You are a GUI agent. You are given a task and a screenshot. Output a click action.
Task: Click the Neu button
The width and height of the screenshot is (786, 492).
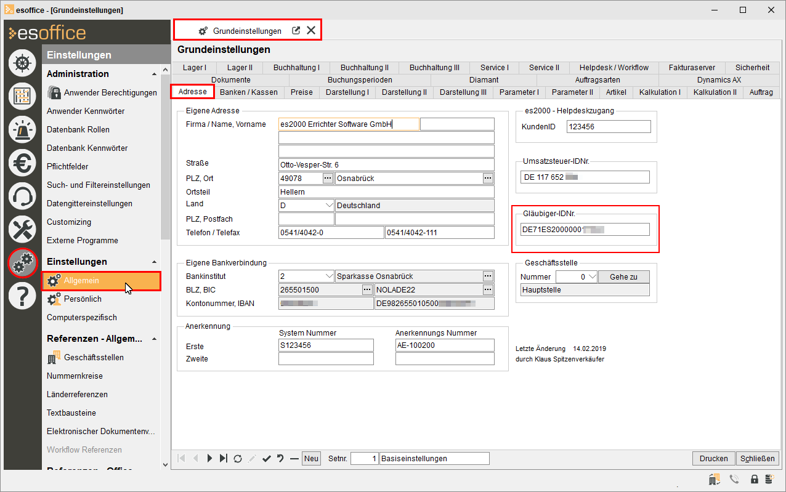[x=312, y=458]
